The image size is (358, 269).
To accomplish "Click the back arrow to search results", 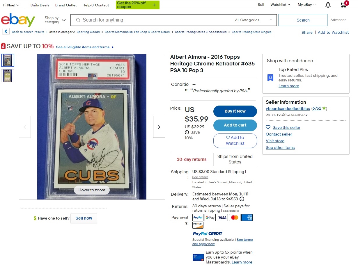I will 6,31.
